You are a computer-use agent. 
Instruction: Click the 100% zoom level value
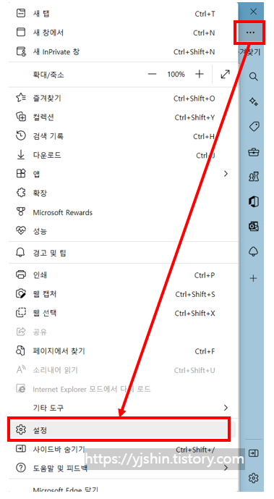(176, 75)
